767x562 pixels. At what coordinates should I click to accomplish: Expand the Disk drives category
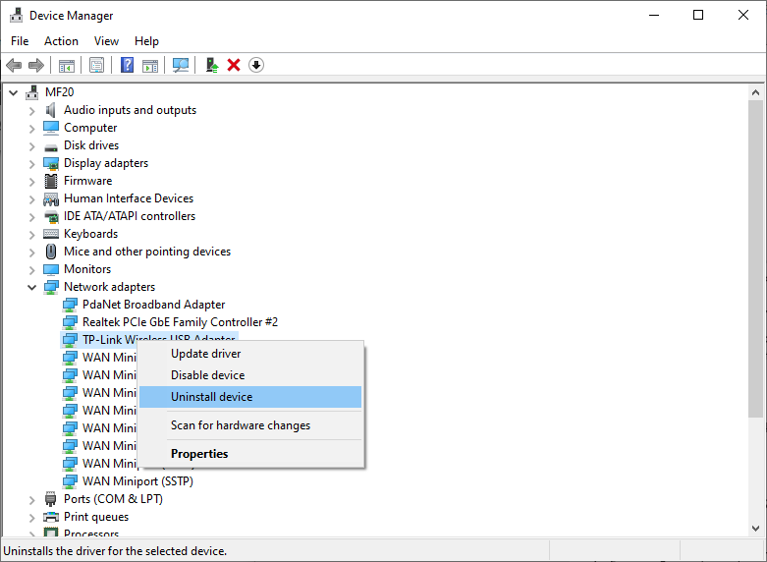(x=31, y=146)
